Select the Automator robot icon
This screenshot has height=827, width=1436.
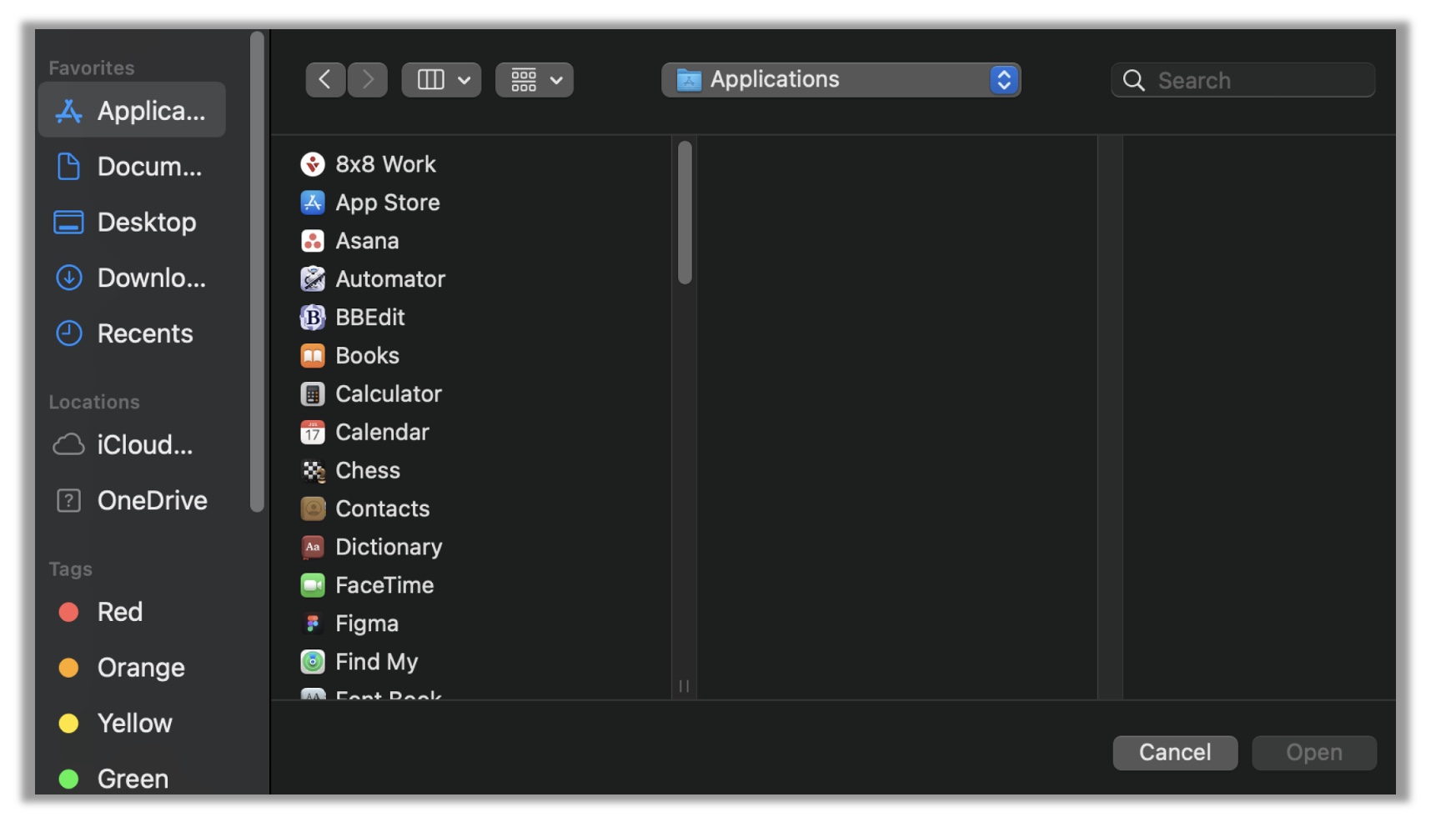pos(313,279)
